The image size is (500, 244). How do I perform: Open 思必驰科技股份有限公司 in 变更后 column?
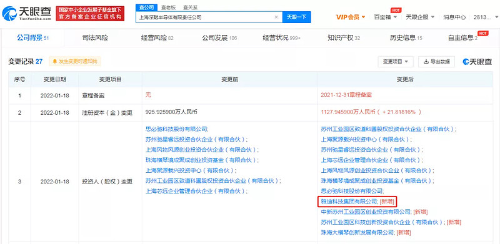pyautogui.click(x=352, y=191)
